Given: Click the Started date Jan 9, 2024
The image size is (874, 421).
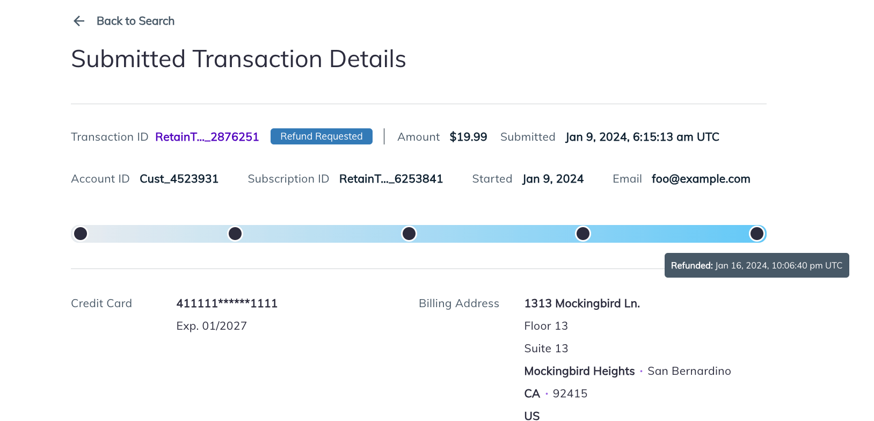Looking at the screenshot, I should [553, 179].
